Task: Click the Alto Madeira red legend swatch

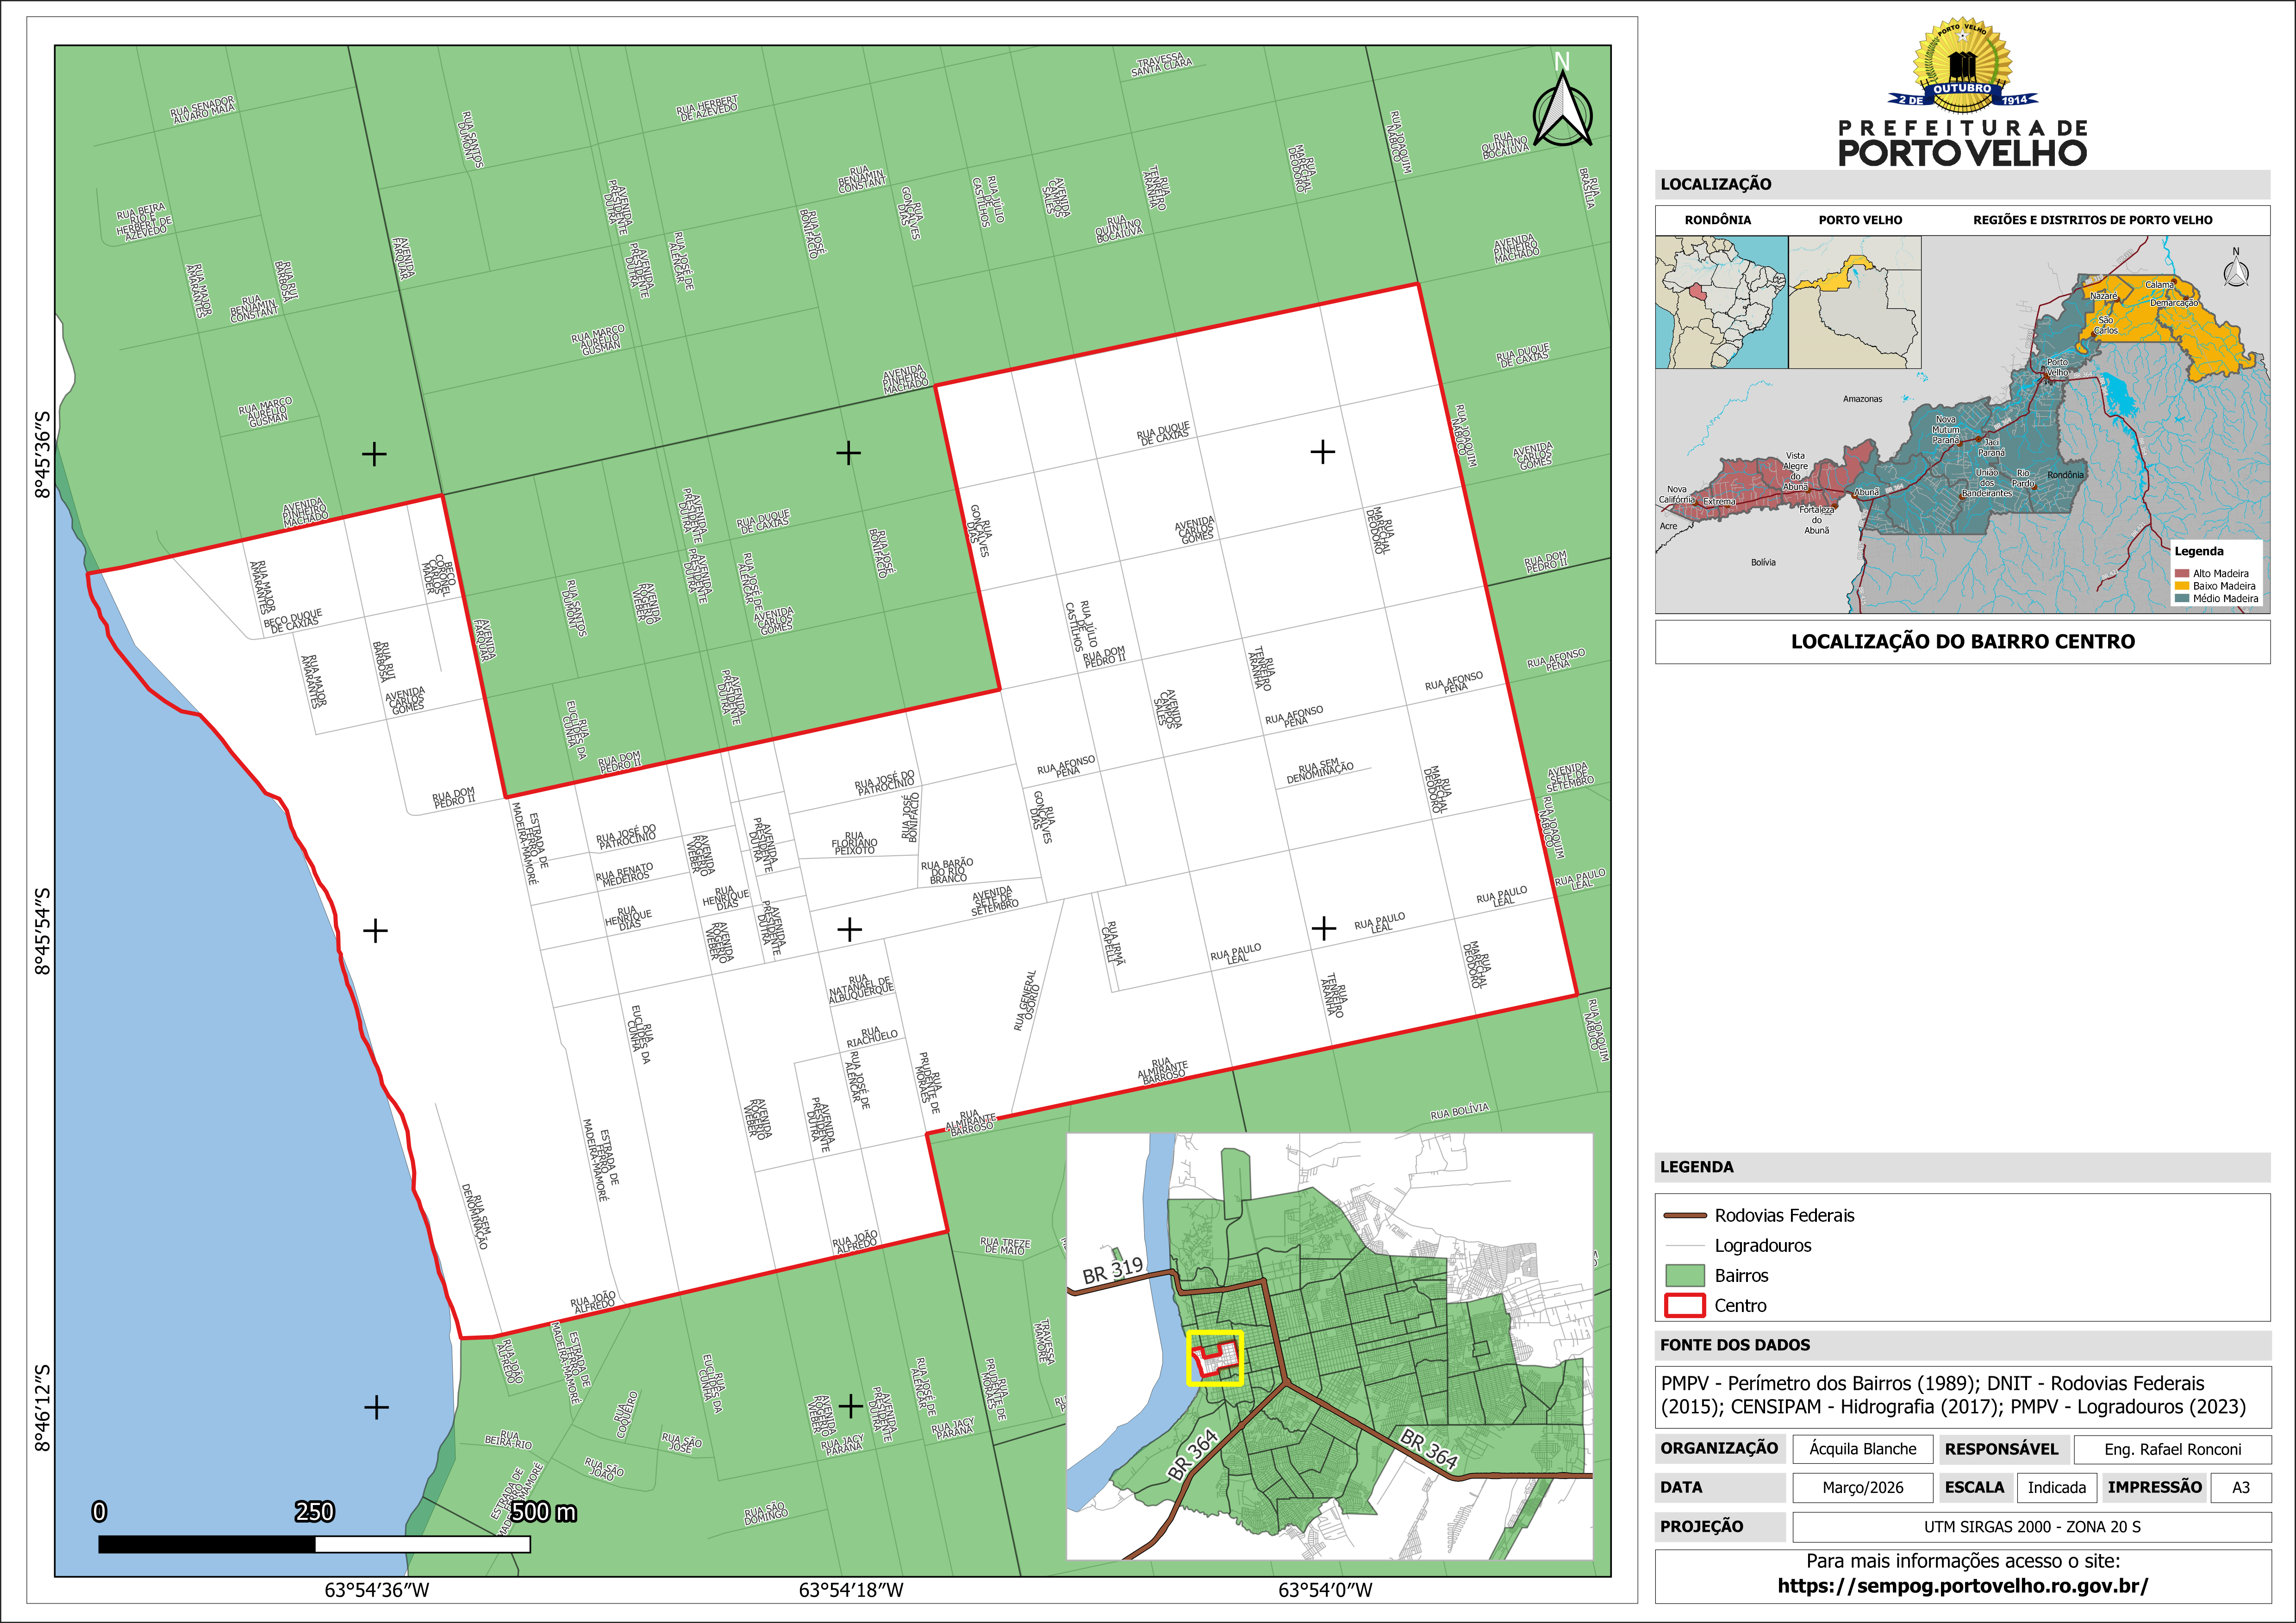Action: tap(2181, 574)
